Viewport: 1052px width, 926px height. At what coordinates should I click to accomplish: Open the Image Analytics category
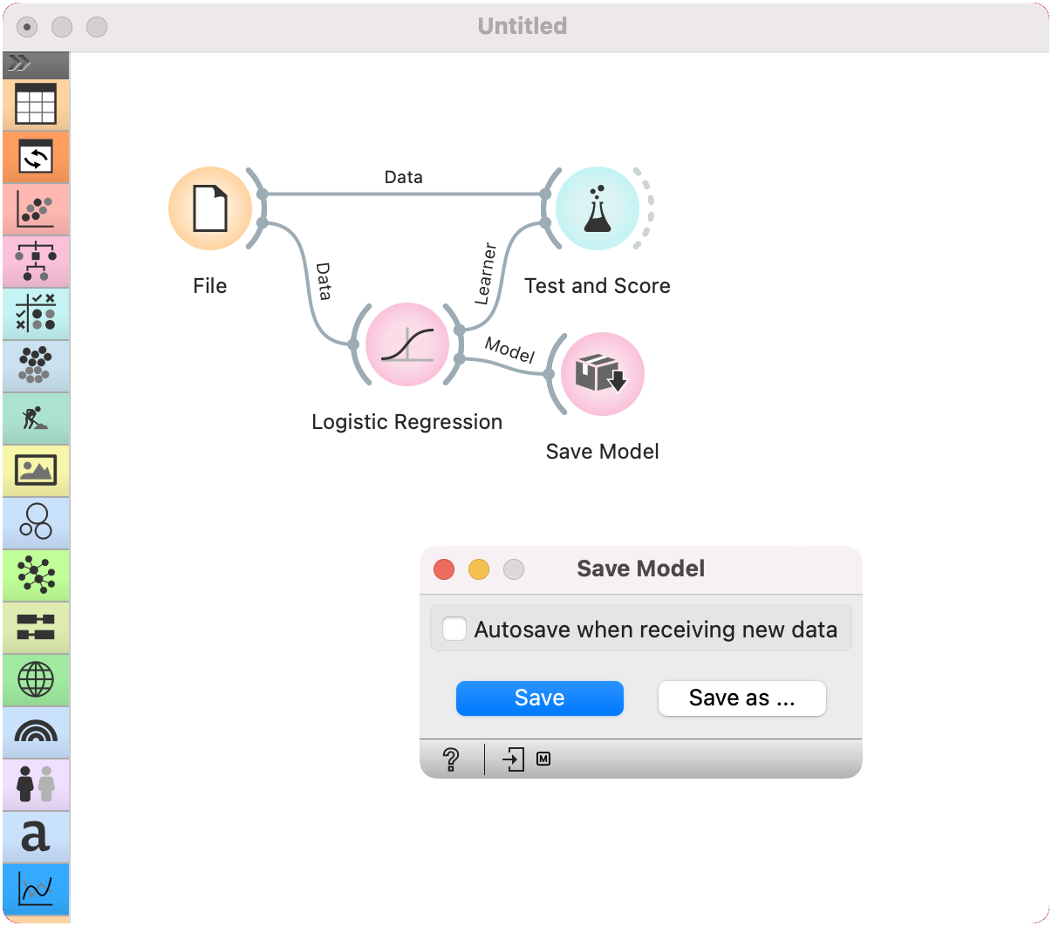(x=35, y=471)
